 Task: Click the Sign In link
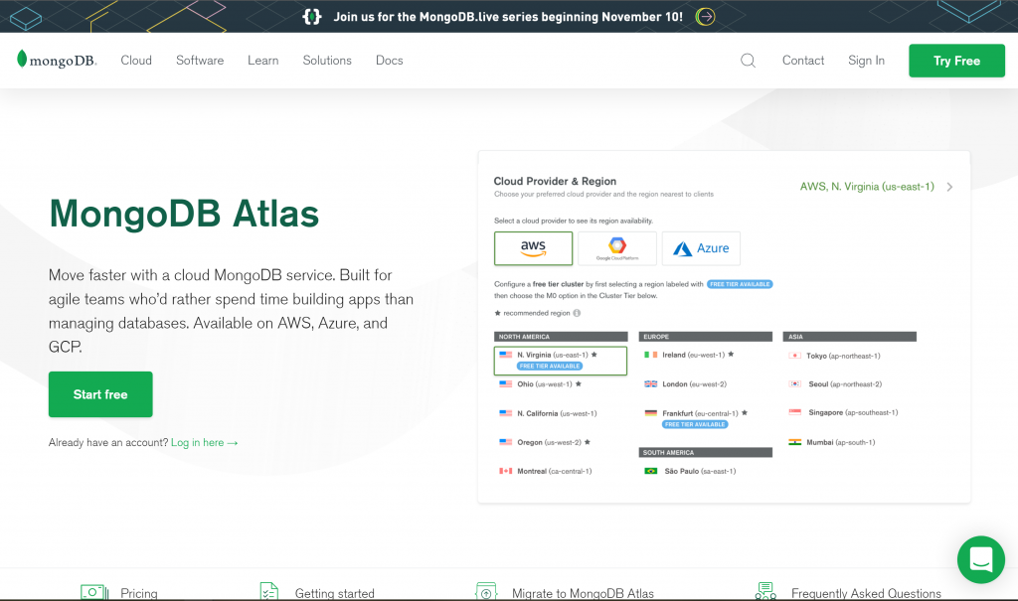coord(866,61)
